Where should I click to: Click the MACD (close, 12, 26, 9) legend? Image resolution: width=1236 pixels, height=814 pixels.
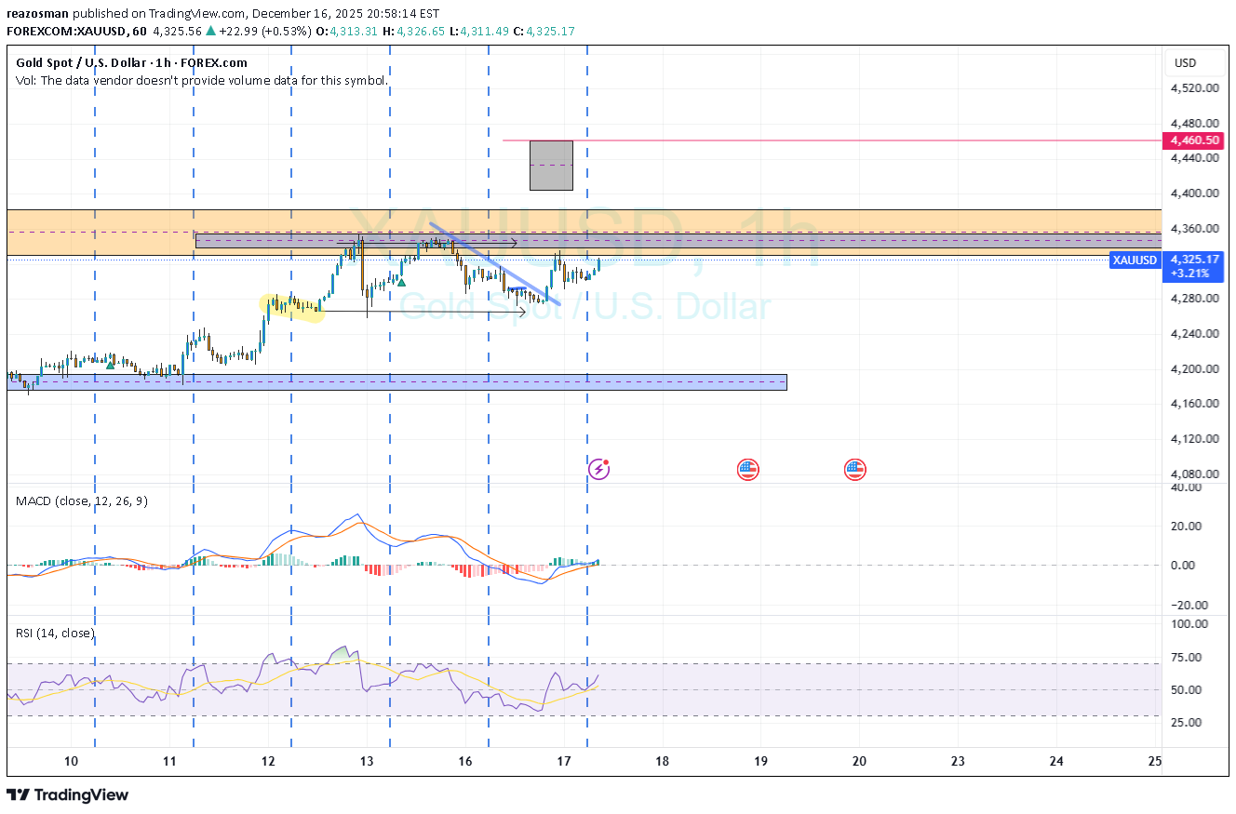coord(81,500)
